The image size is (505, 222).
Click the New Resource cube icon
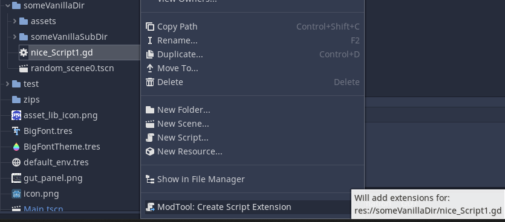click(x=150, y=151)
